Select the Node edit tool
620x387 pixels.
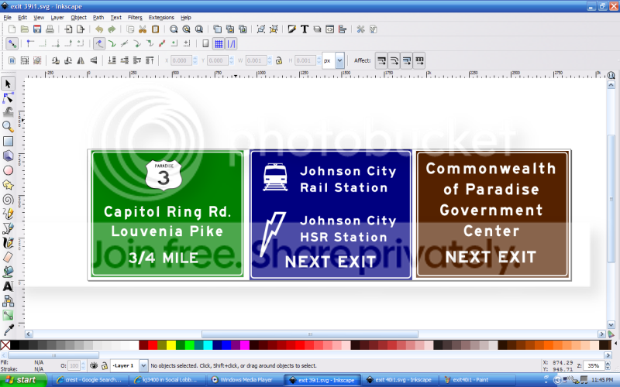pyautogui.click(x=8, y=98)
